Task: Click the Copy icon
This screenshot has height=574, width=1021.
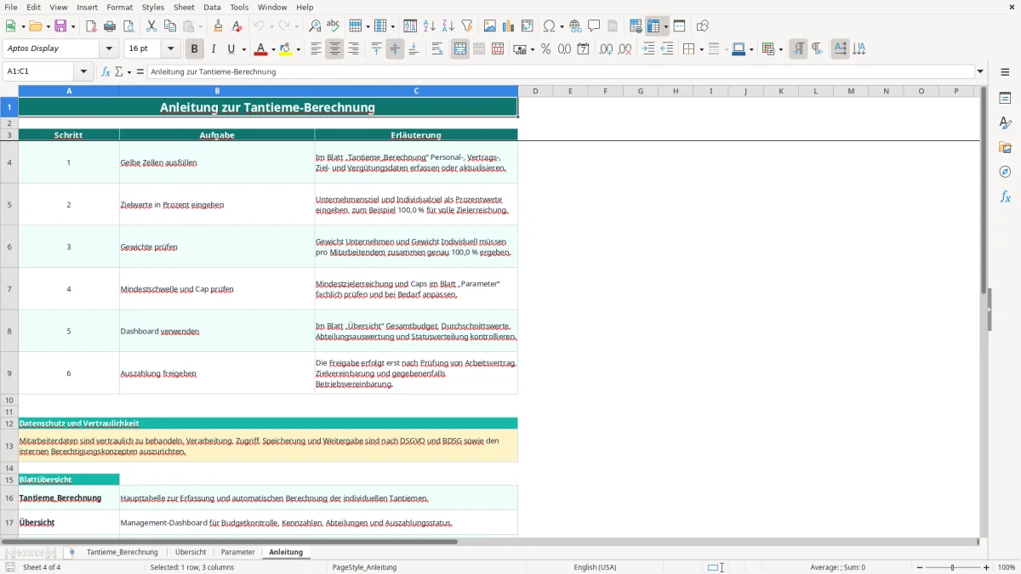Action: coord(170,26)
